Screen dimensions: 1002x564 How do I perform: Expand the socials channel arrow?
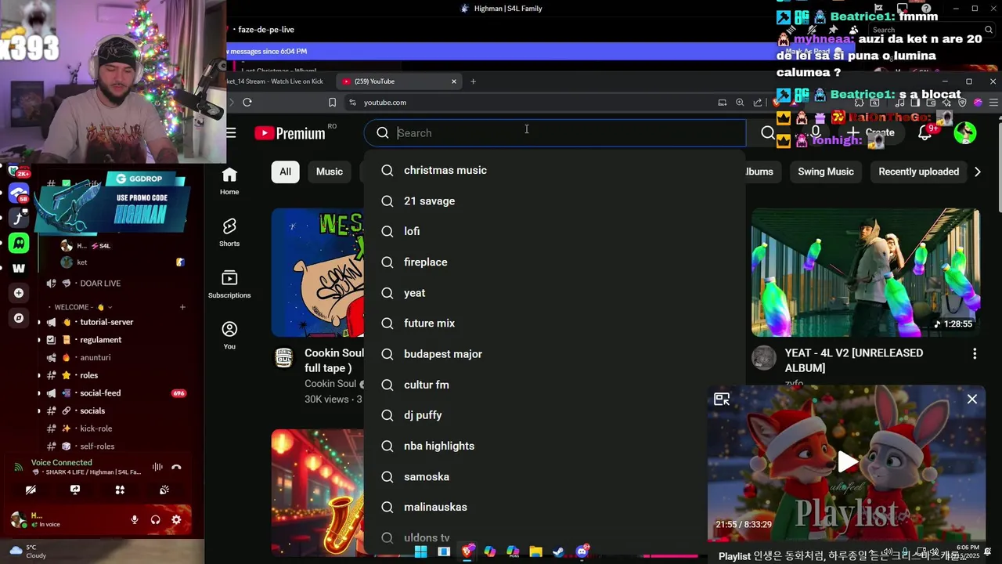39,410
